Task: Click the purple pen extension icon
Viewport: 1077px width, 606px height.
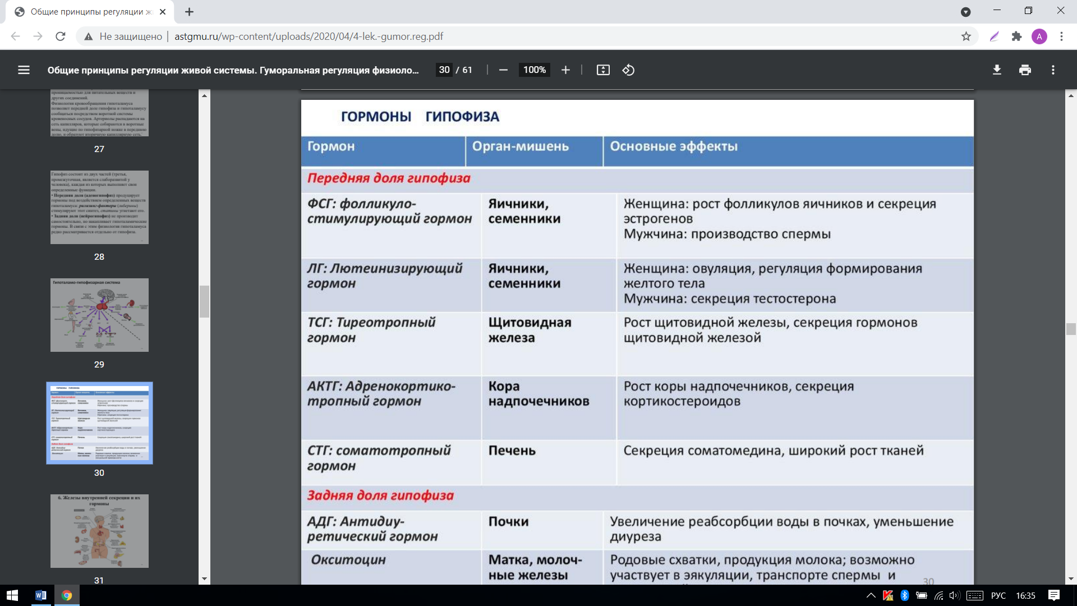Action: click(x=994, y=36)
